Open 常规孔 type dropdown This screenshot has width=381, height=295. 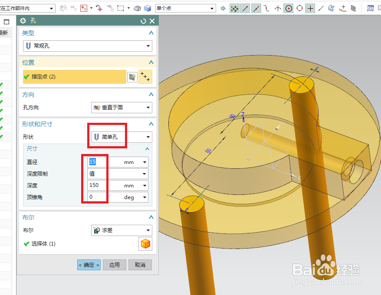tap(88, 46)
